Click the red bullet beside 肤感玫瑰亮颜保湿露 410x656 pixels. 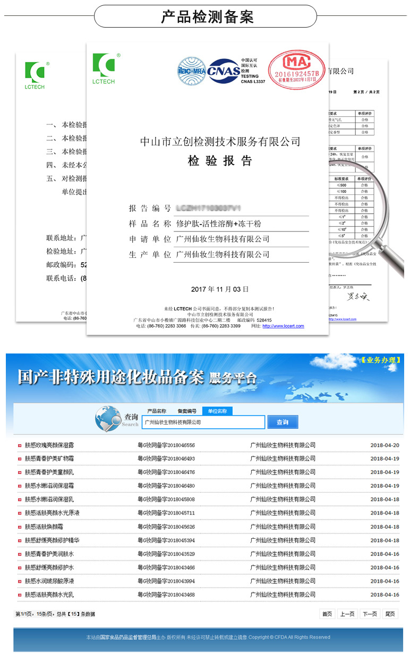[x=20, y=445]
